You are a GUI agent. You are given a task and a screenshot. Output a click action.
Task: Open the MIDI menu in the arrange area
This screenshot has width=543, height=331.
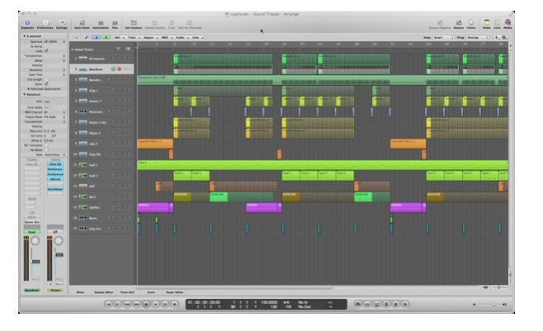pos(167,37)
